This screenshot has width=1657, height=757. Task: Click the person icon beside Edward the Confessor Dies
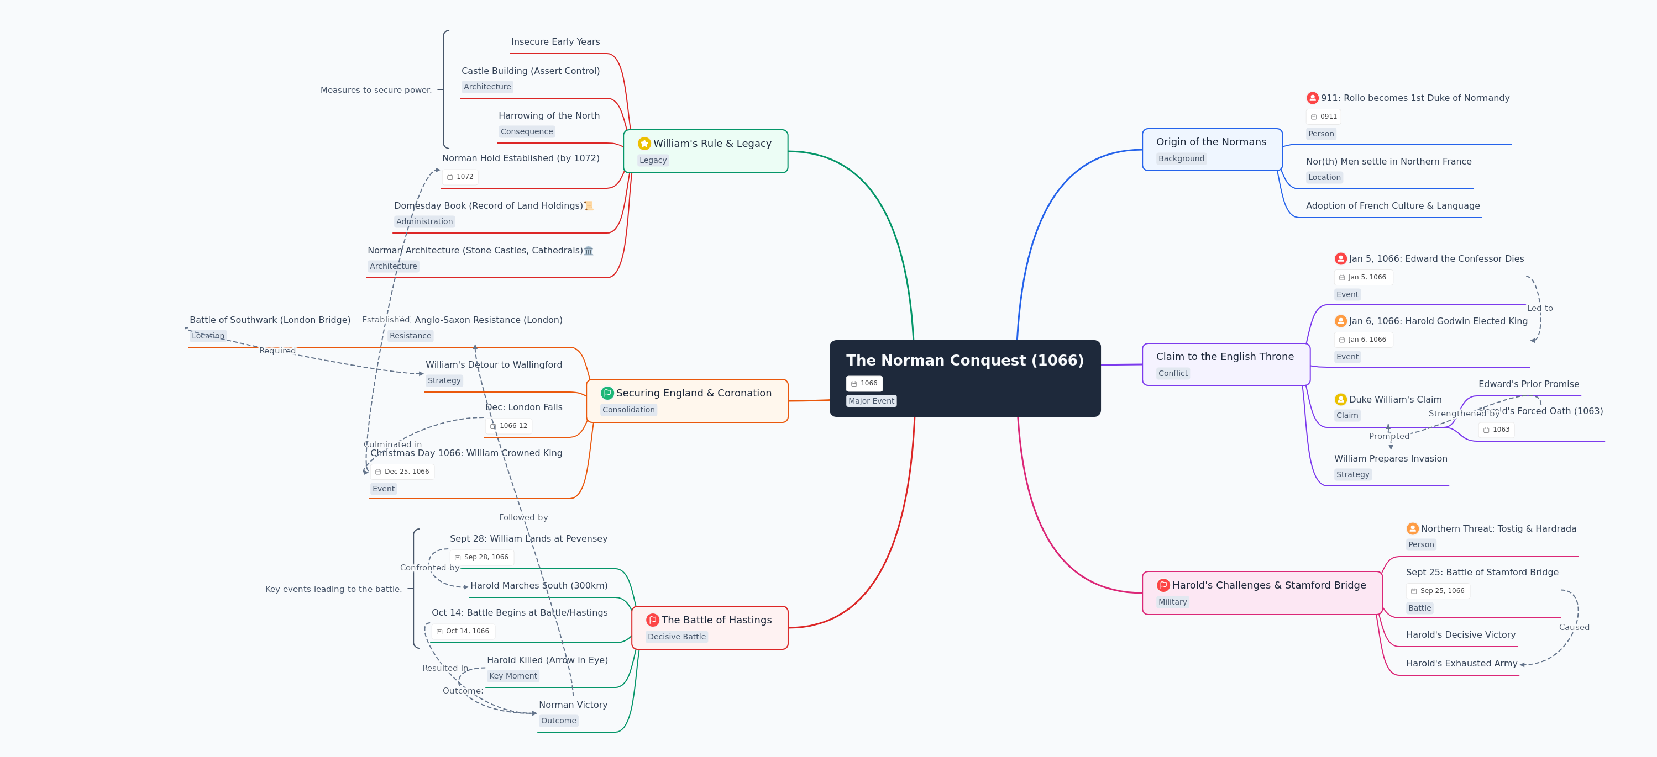(1340, 258)
